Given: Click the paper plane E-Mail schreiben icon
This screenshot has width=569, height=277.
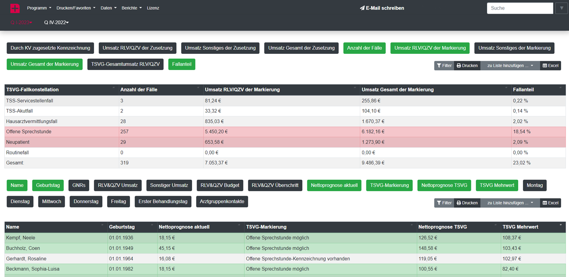Looking at the screenshot, I should click(x=362, y=8).
